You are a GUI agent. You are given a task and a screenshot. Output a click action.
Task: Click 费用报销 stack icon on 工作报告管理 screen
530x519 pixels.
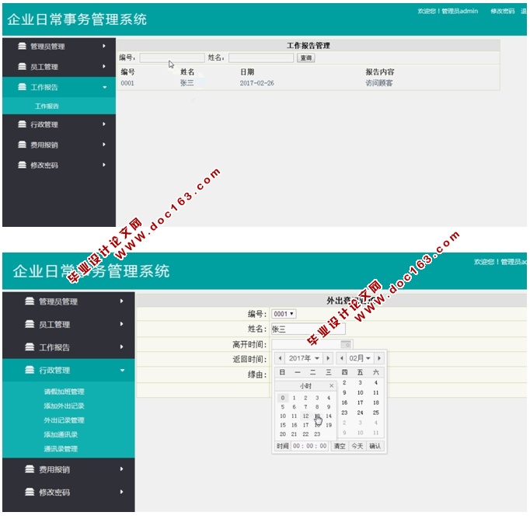[x=22, y=145]
